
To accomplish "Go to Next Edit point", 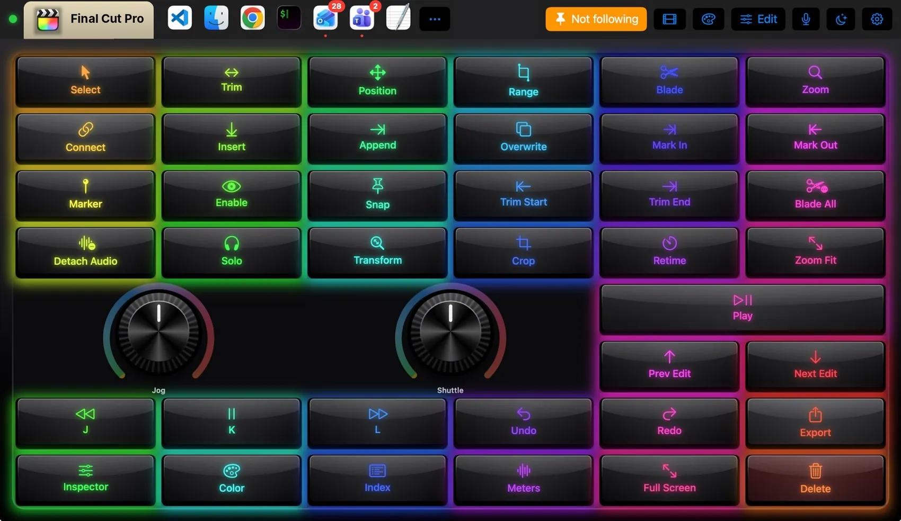I will coord(815,366).
